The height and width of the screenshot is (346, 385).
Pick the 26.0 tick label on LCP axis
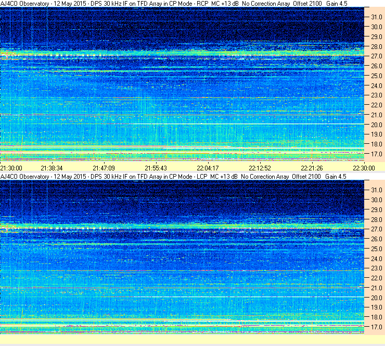(376, 239)
